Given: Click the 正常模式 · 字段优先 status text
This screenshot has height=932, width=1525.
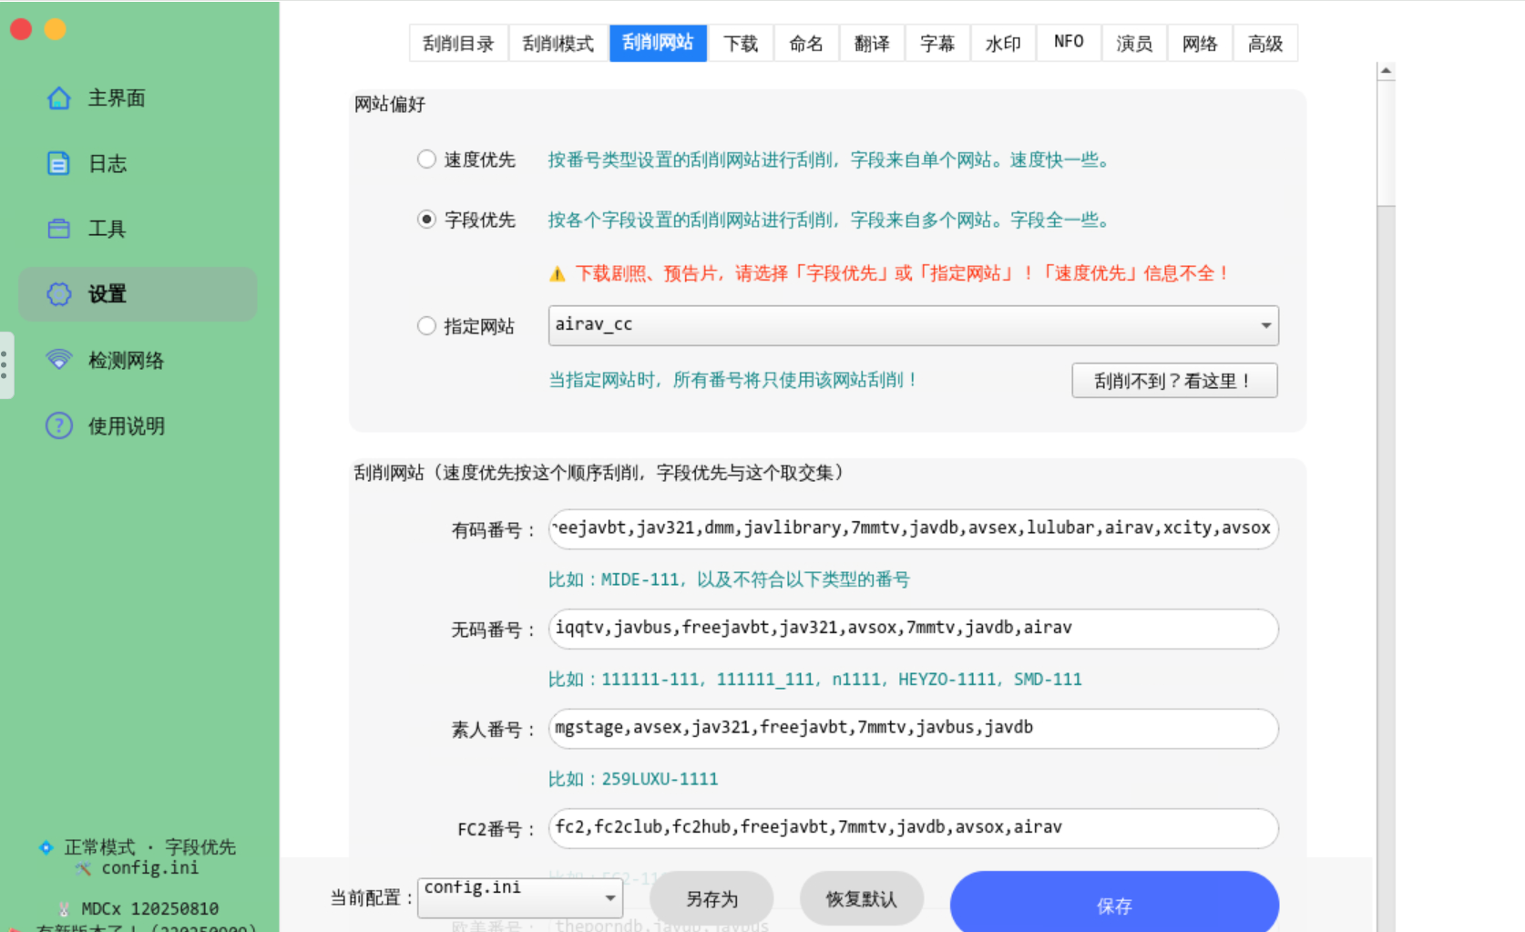Looking at the screenshot, I should point(150,847).
